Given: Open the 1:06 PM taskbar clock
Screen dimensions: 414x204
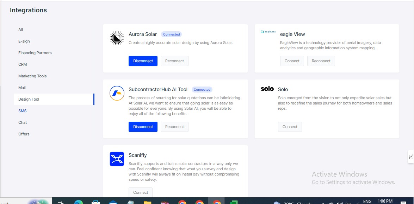Looking at the screenshot, I should pyautogui.click(x=385, y=201).
